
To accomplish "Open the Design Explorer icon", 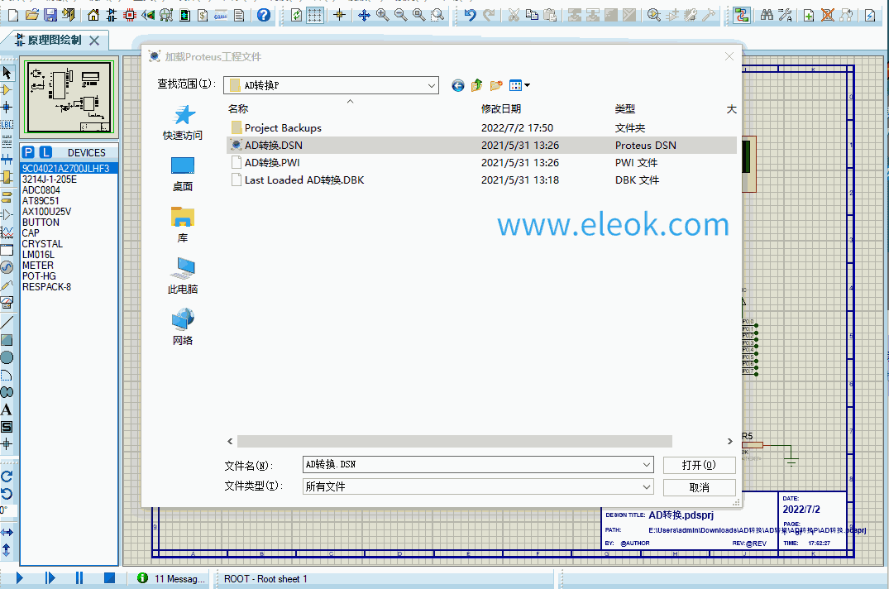I will click(185, 16).
